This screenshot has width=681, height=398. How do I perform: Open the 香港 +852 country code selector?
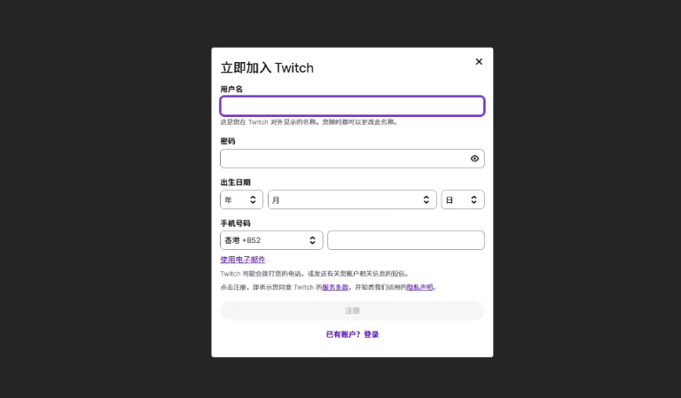(271, 240)
